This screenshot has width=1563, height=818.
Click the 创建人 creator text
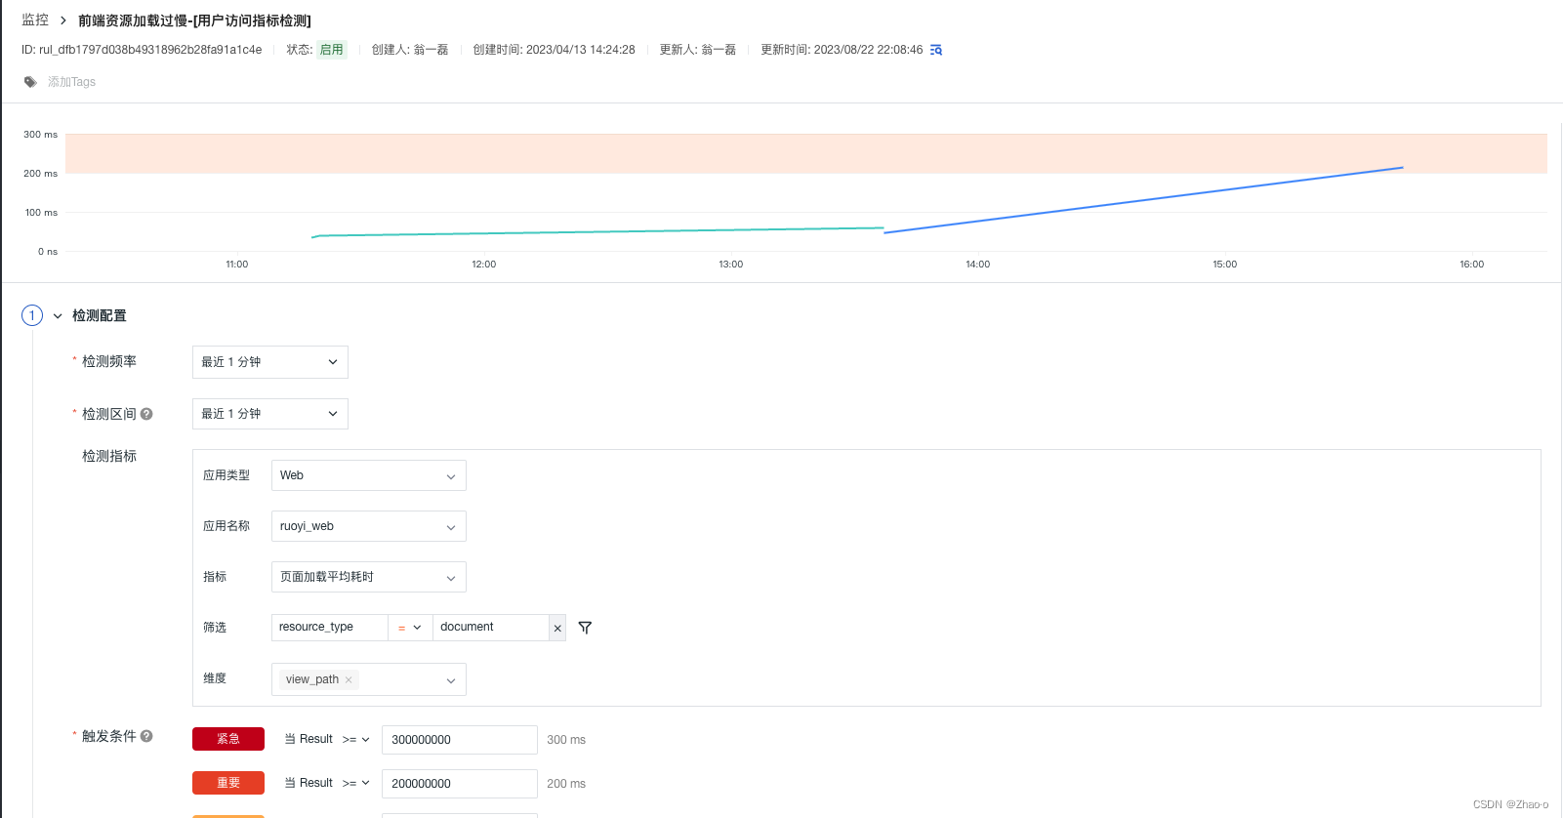pos(410,50)
